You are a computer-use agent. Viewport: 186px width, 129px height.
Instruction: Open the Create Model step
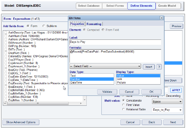pyautogui.click(x=167, y=6)
